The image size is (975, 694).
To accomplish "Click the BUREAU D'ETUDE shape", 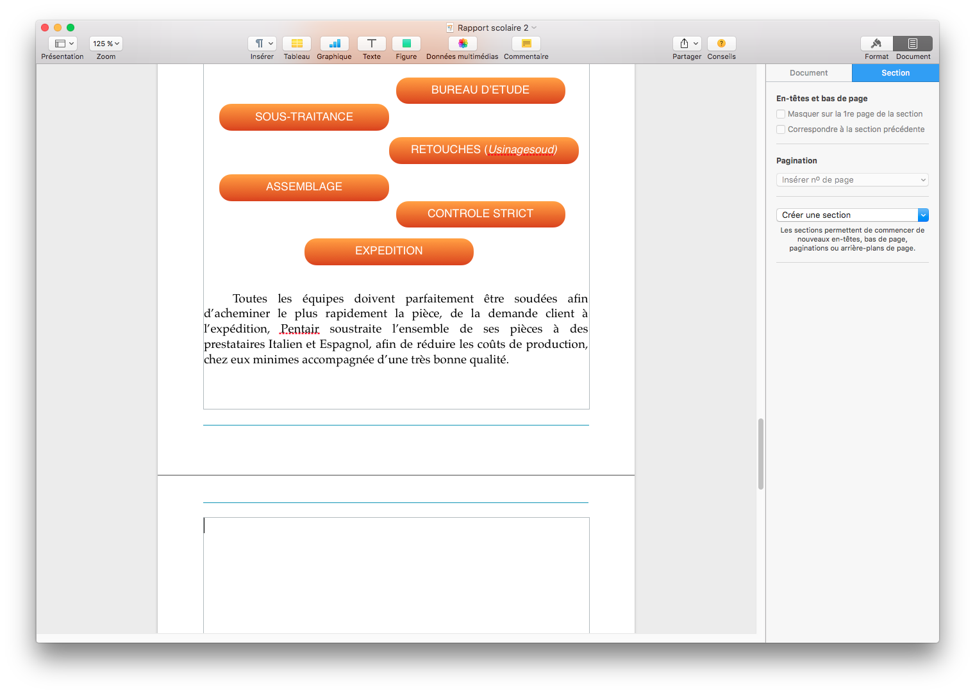I will (x=480, y=90).
